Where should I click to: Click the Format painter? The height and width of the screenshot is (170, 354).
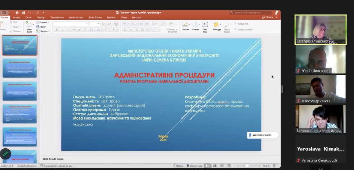tap(15, 31)
